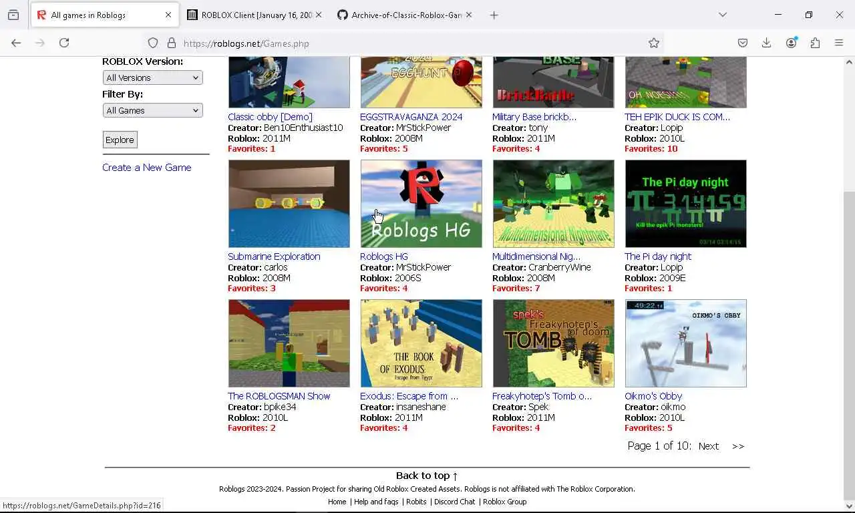Open Oikmo's Obby title link

[x=653, y=396]
